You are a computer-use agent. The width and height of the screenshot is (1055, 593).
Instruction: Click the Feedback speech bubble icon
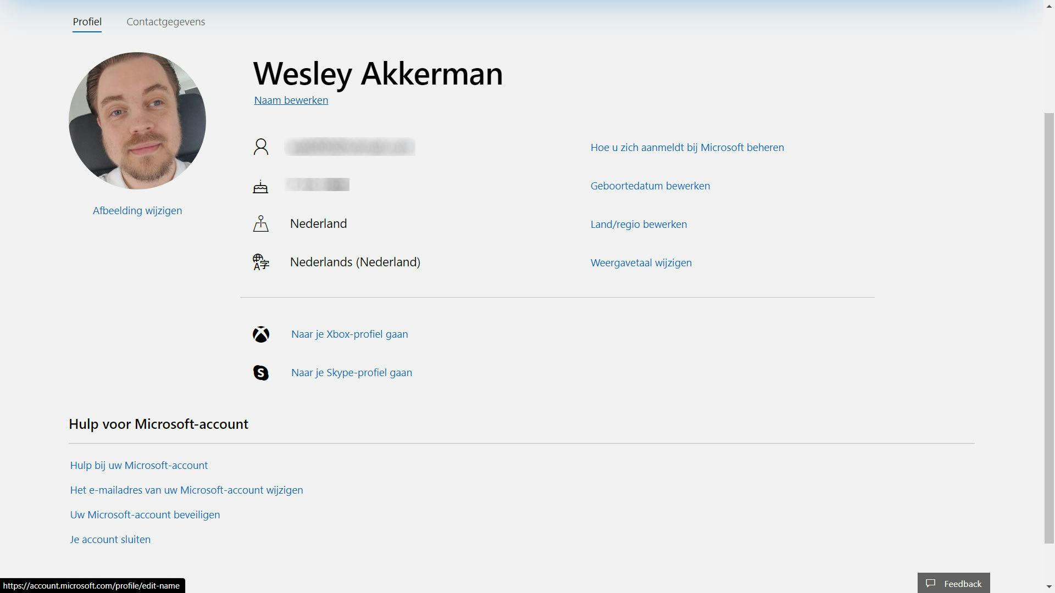click(x=930, y=583)
